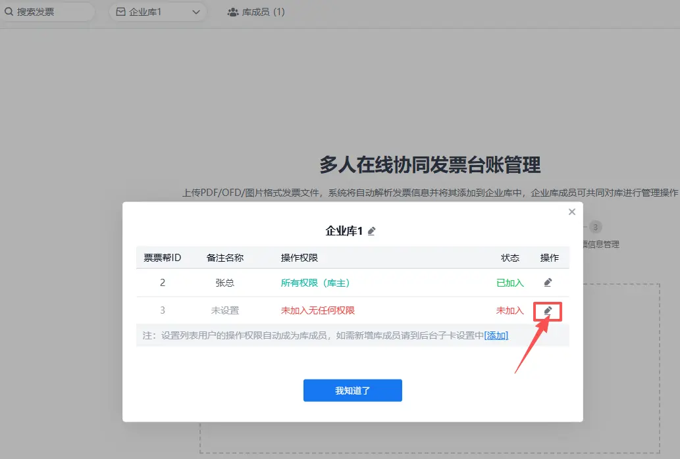Select the 所有权限（库主） permission text
The width and height of the screenshot is (680, 459).
pos(315,283)
